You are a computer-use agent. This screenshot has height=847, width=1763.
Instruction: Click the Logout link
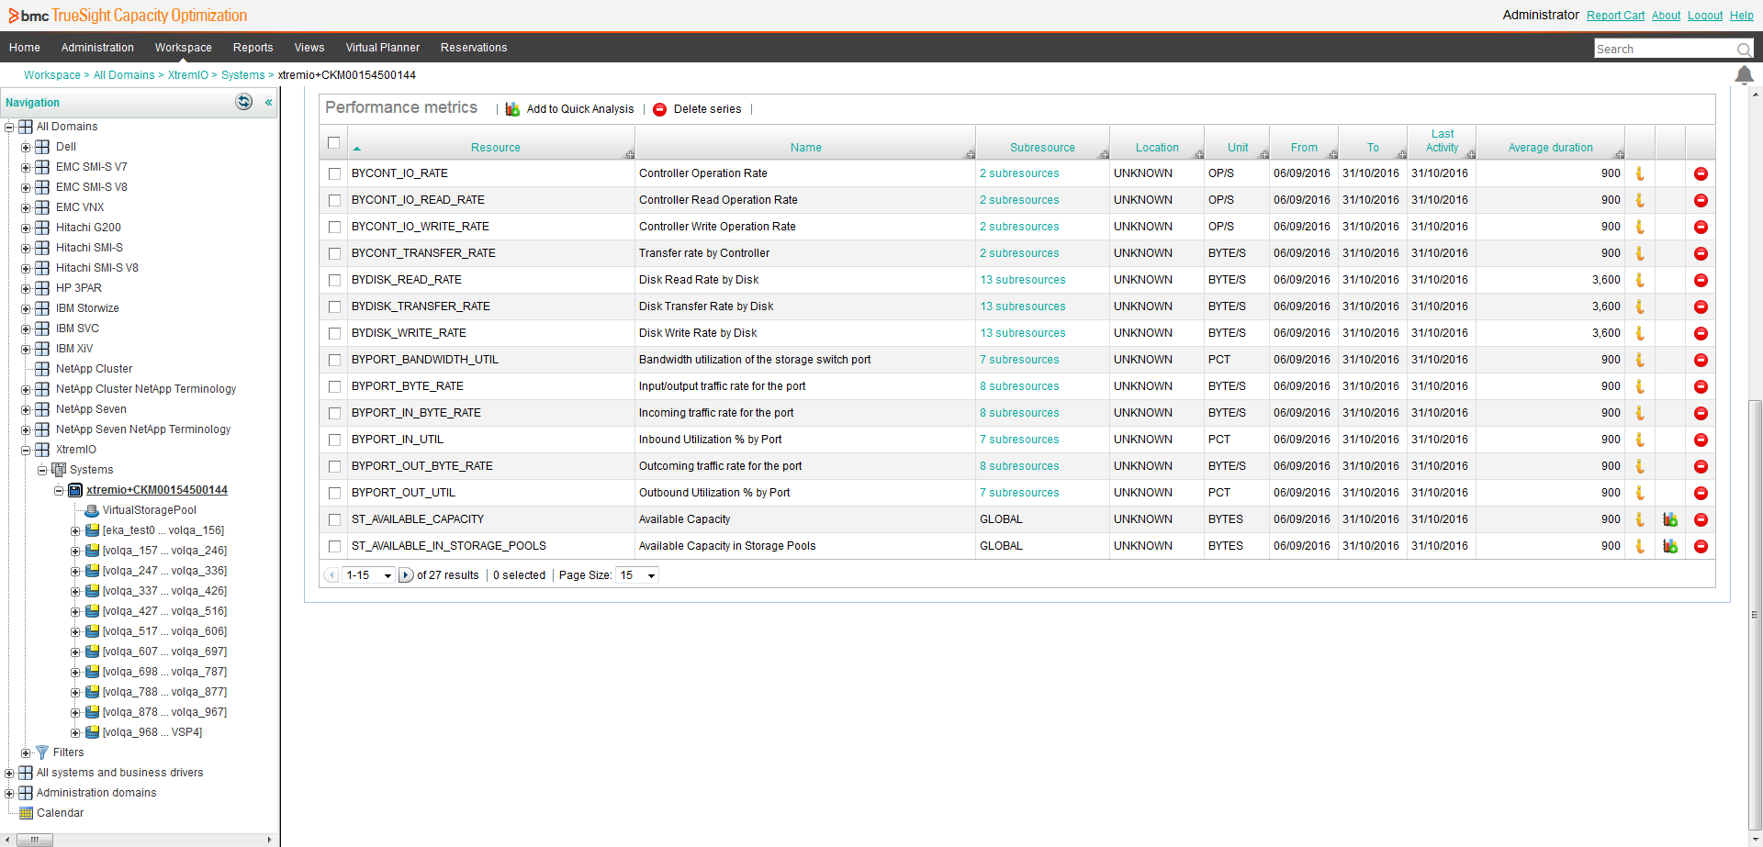pyautogui.click(x=1705, y=16)
